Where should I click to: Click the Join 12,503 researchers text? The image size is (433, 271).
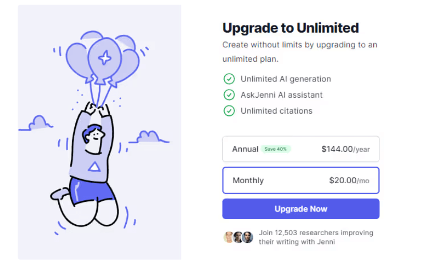coord(316,237)
